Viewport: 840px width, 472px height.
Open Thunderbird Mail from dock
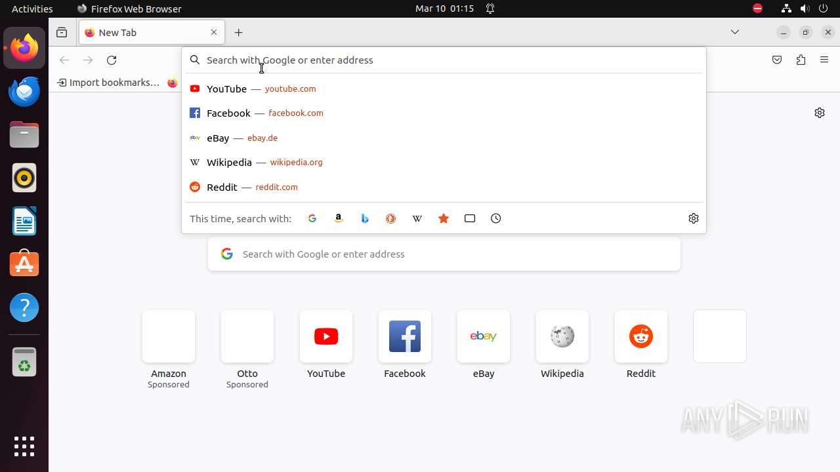(x=24, y=91)
